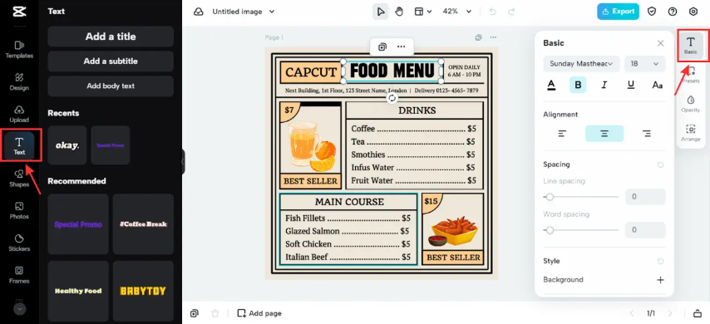Pick the #CoffeeBreak text preset
The image size is (710, 324).
(x=143, y=224)
